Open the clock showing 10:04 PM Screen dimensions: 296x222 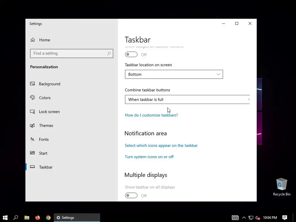(270, 218)
